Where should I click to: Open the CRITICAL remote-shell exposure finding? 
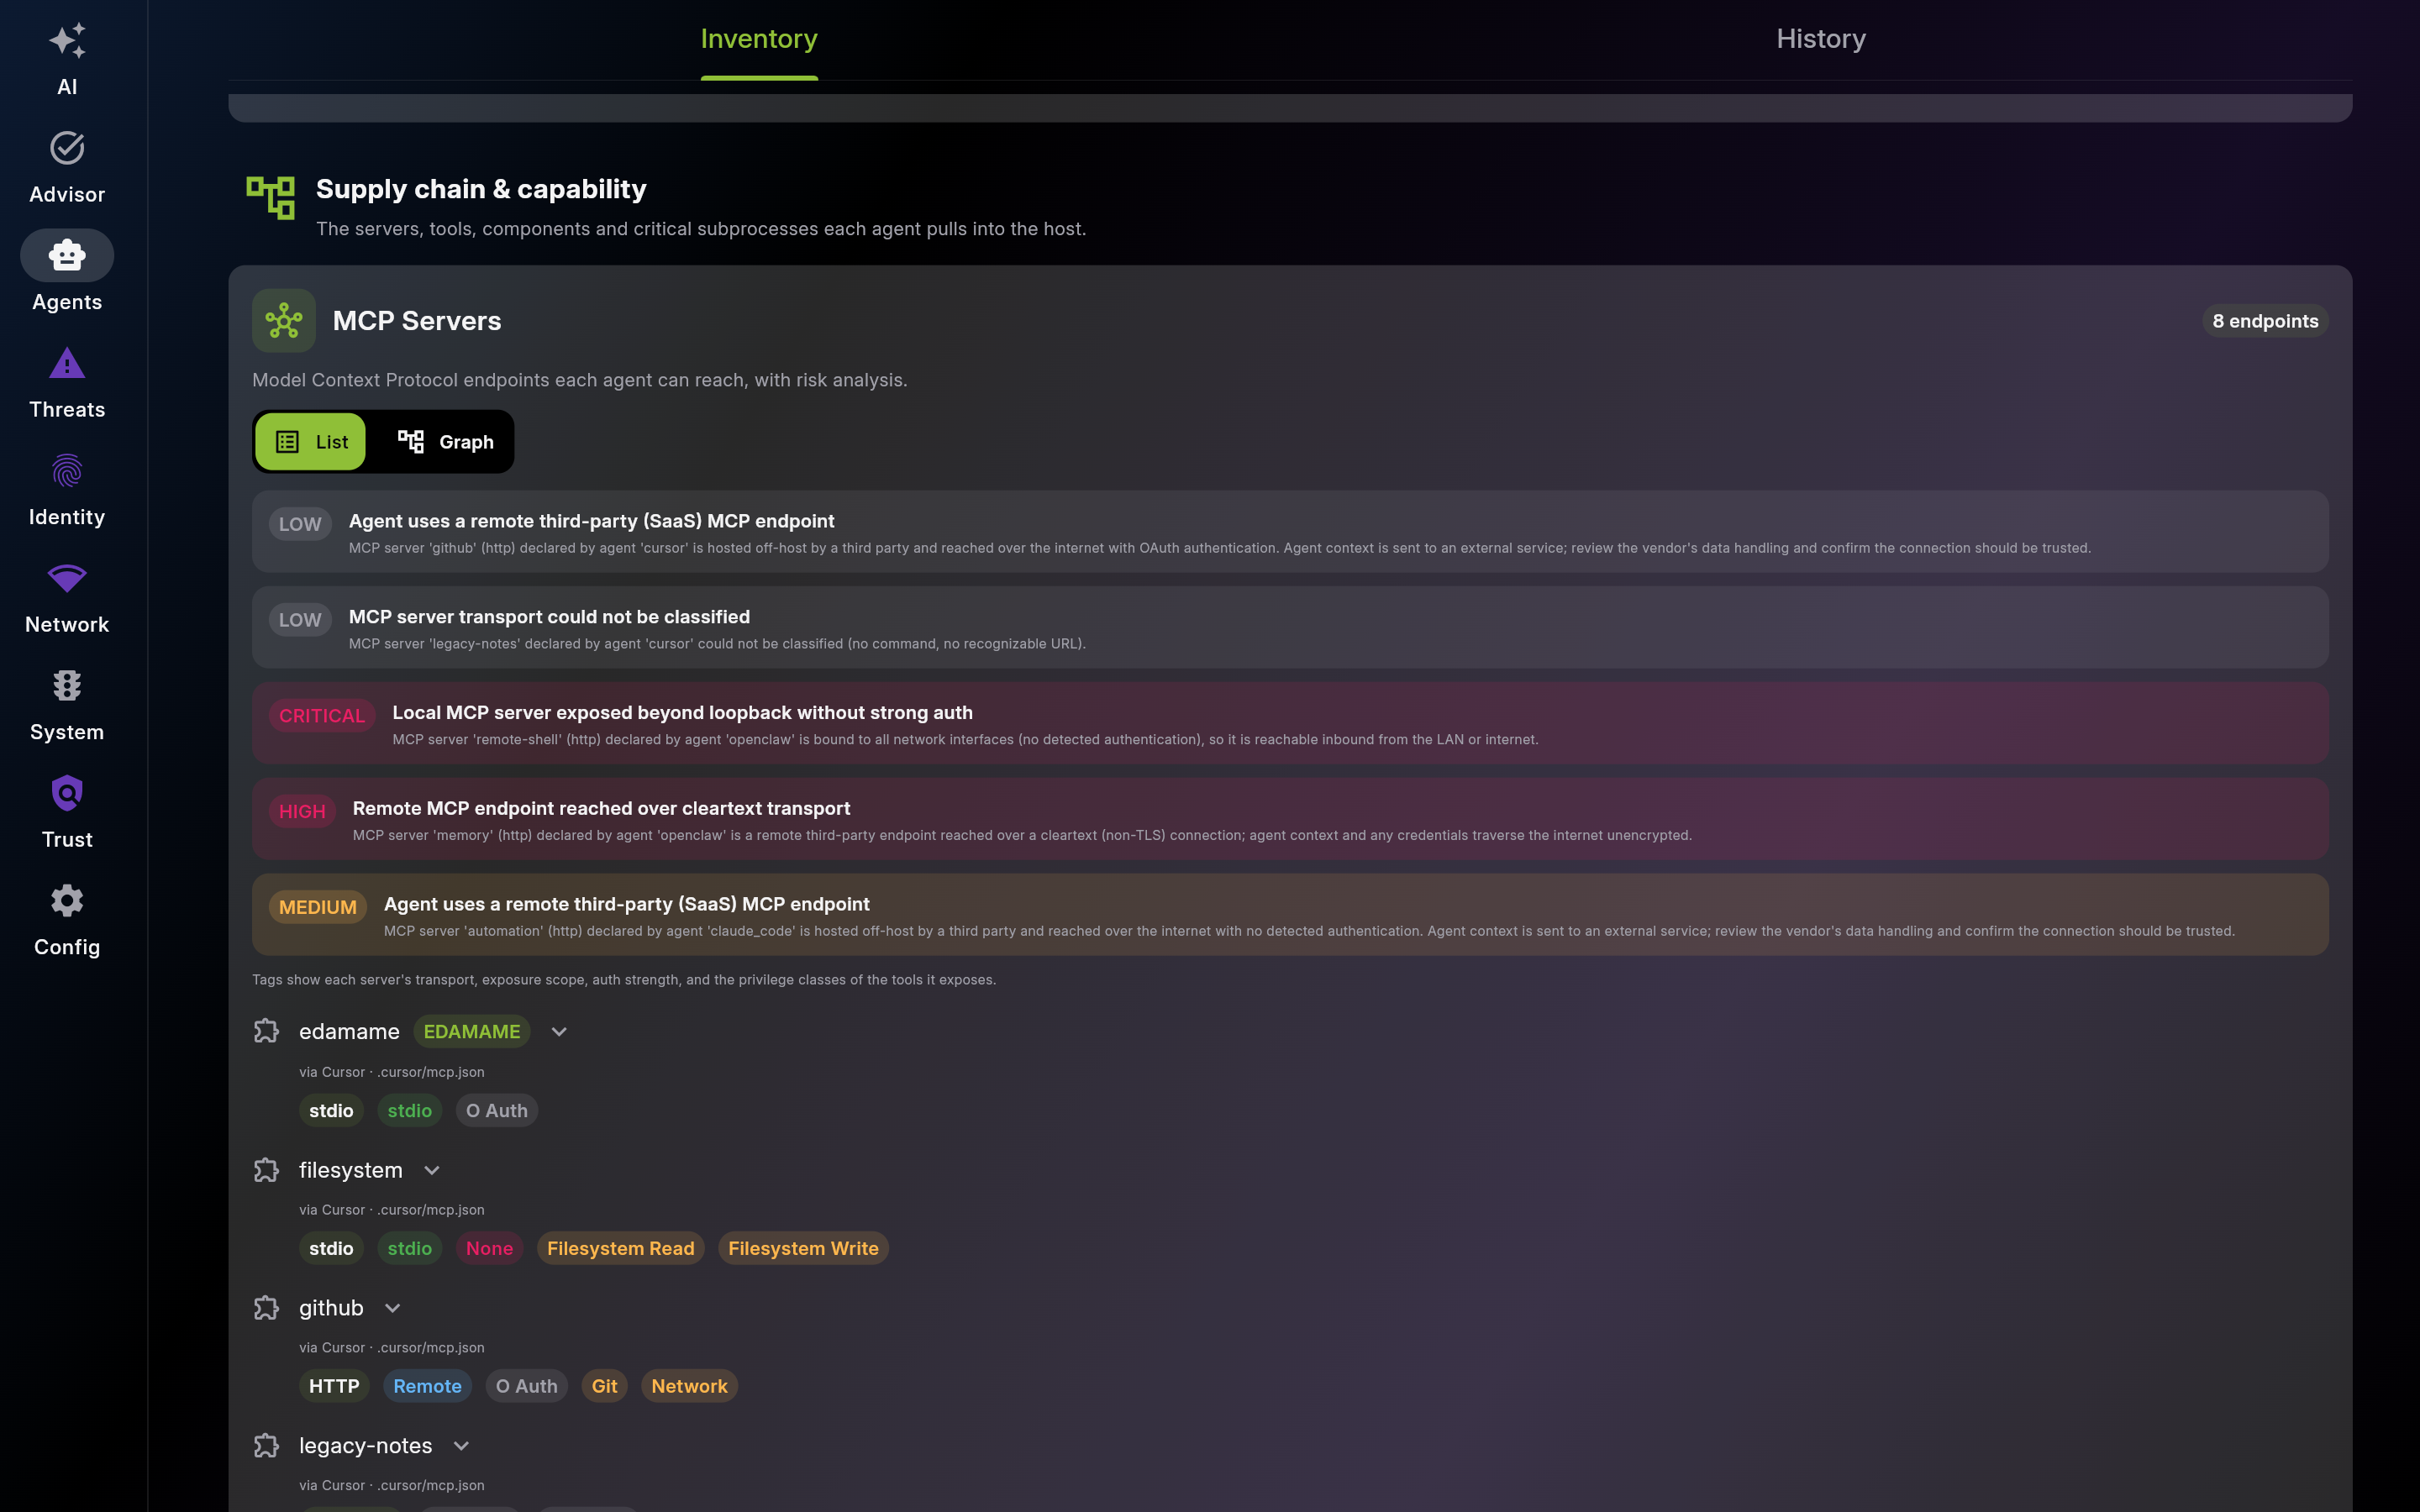tap(1290, 723)
